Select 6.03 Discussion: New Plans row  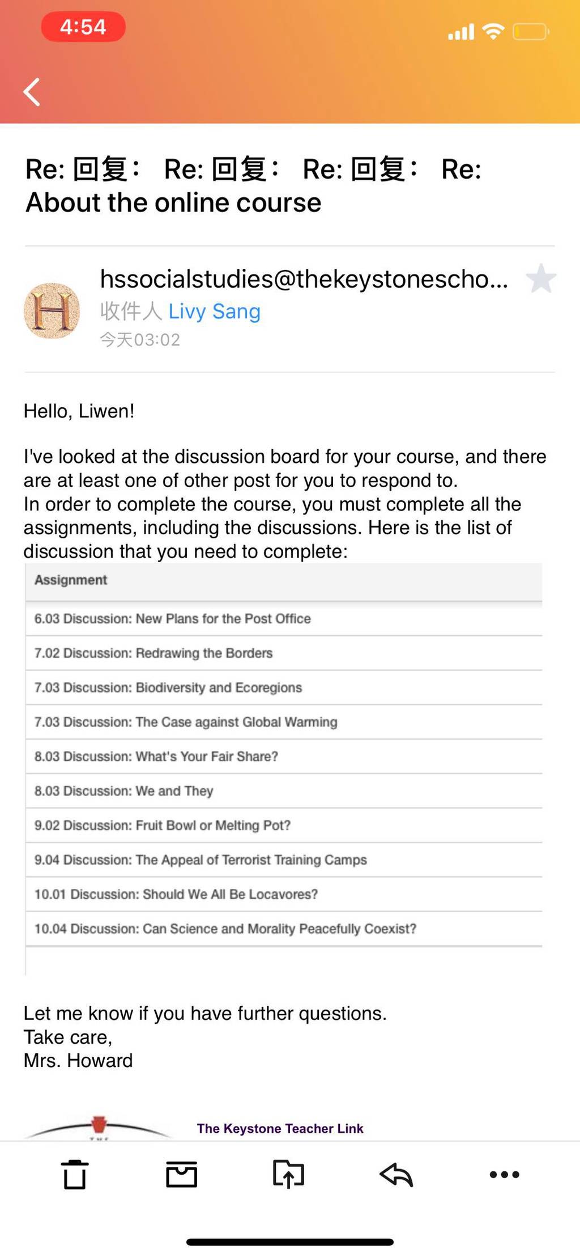pos(284,618)
